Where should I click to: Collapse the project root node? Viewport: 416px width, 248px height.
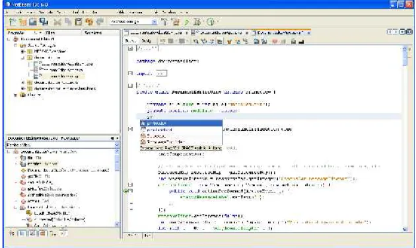(9, 39)
